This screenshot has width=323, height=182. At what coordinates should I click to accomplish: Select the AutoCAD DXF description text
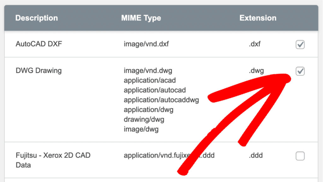click(39, 44)
